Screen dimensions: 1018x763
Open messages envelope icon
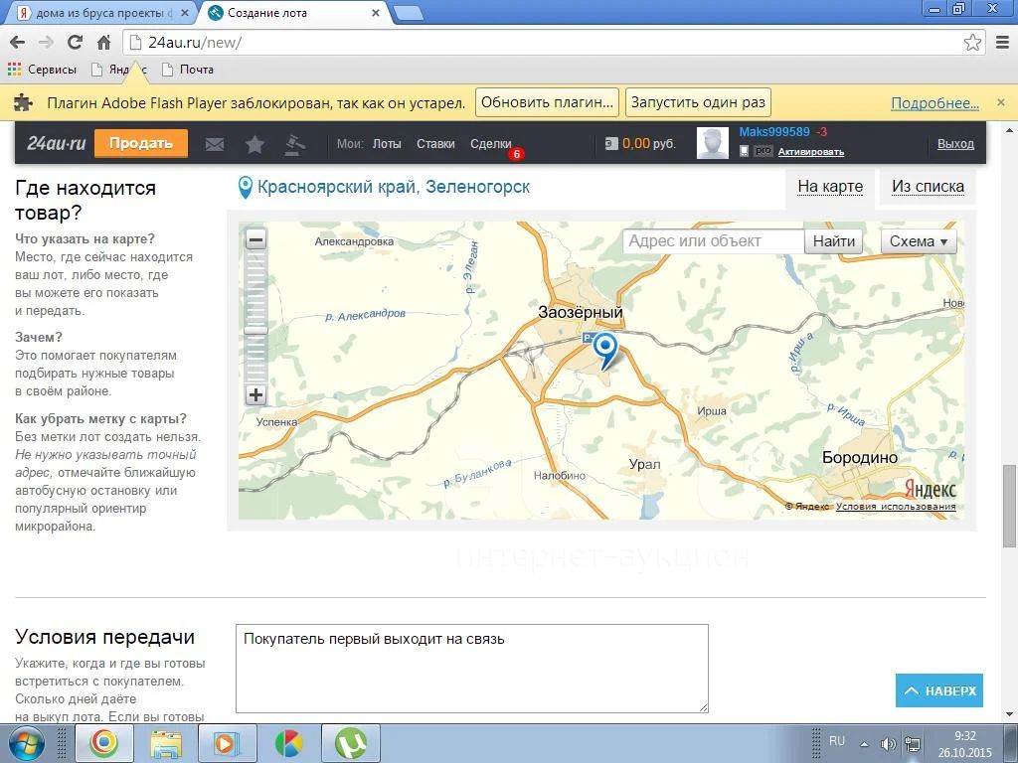[215, 144]
